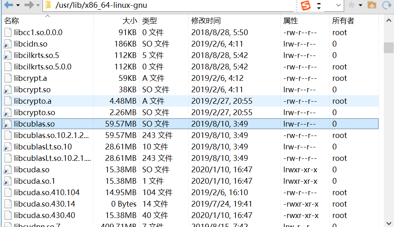Click the 0 Bytes size cell
Screen dimensions: 394x227
pos(124,204)
